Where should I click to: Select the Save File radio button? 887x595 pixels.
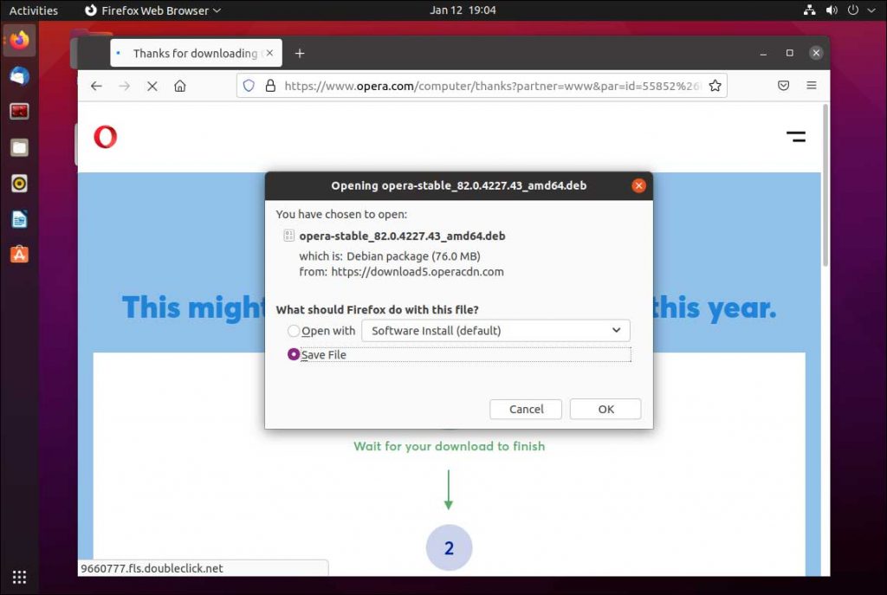tap(294, 354)
